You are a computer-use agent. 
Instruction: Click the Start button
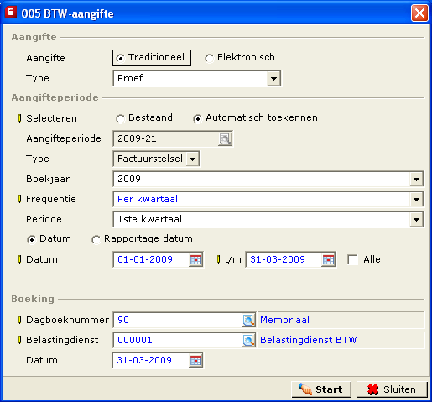point(321,389)
